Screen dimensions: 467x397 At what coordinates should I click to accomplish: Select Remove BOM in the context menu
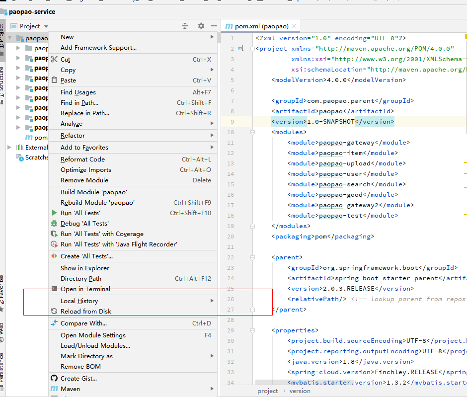tap(133, 366)
